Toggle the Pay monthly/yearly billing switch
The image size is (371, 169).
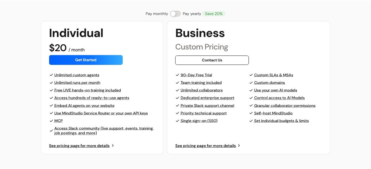pyautogui.click(x=175, y=14)
